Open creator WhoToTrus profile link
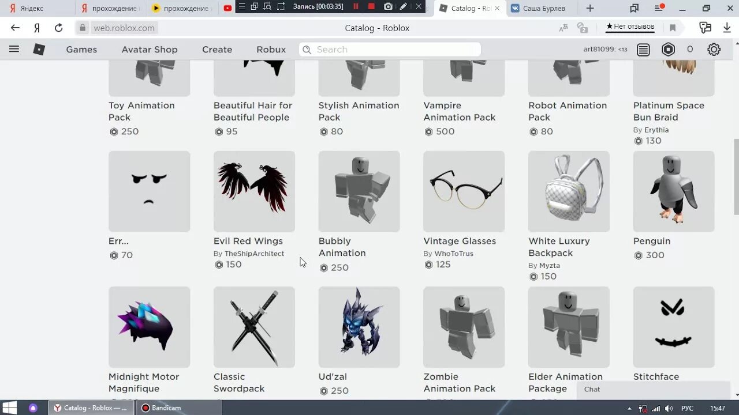739x415 pixels. point(453,254)
